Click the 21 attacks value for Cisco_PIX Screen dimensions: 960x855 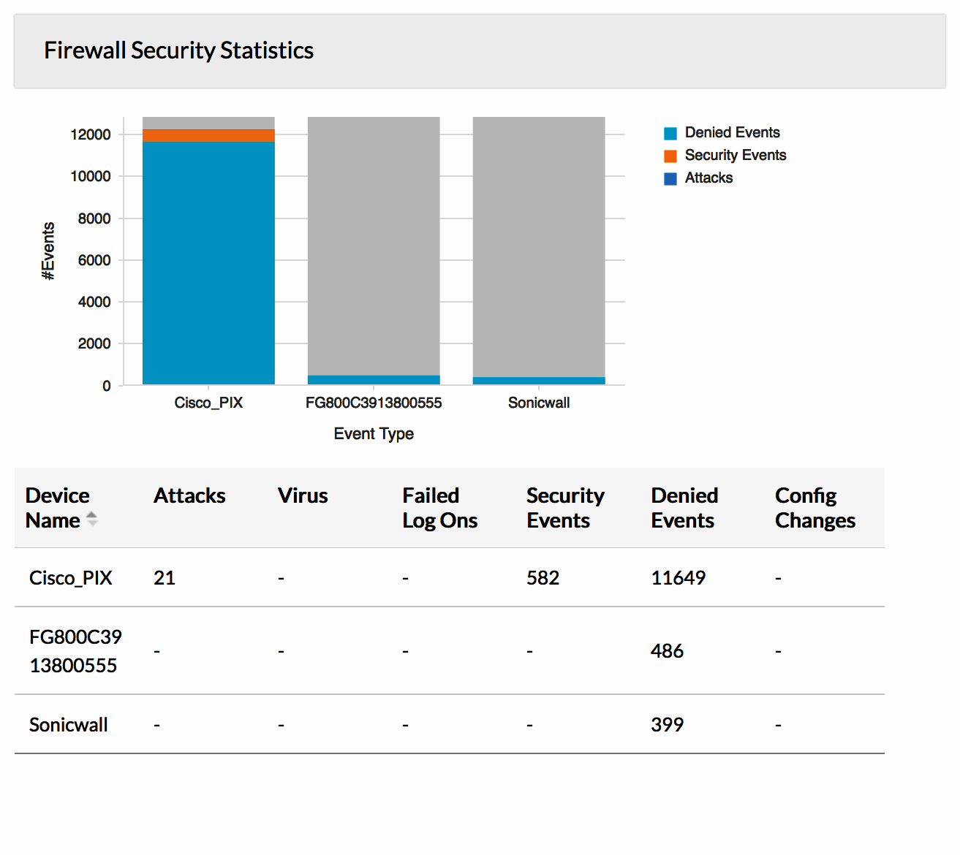(165, 577)
